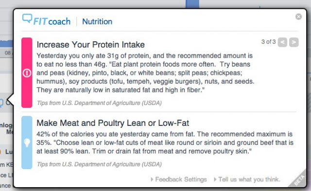The width and height of the screenshot is (311, 191).
Task: Select Make Meat and Poultry Lean heading
Action: pyautogui.click(x=113, y=123)
